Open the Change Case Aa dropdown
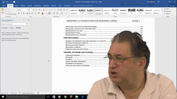 (x=40, y=10)
